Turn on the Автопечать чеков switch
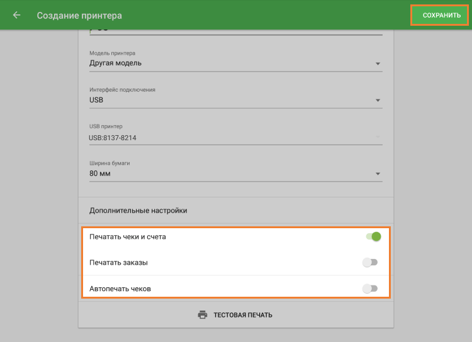 point(370,289)
